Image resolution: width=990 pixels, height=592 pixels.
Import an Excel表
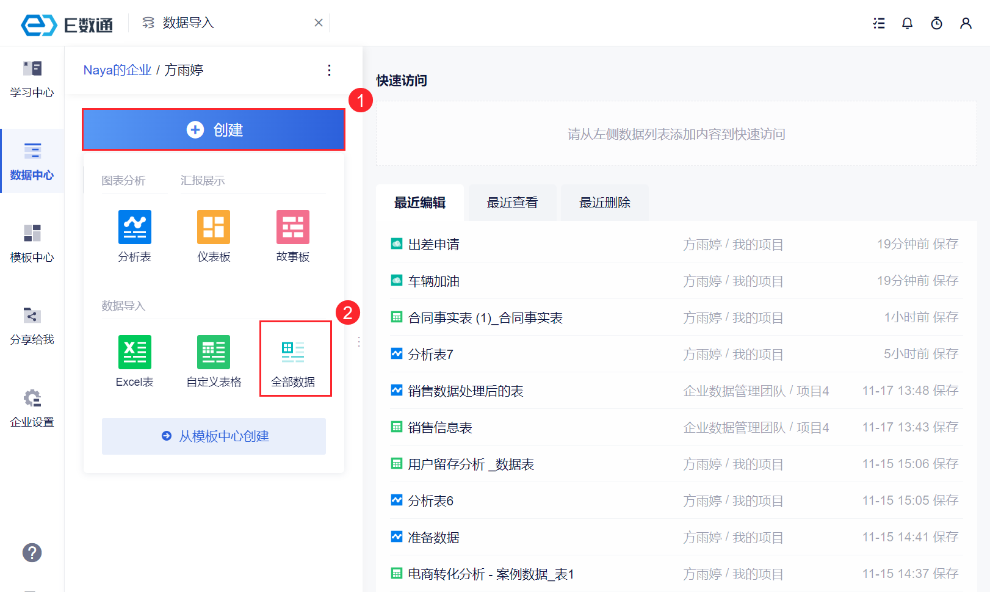pyautogui.click(x=134, y=361)
